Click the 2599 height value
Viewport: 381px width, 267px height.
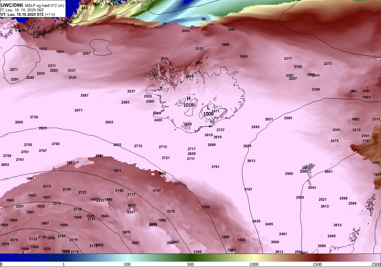pos(343,198)
